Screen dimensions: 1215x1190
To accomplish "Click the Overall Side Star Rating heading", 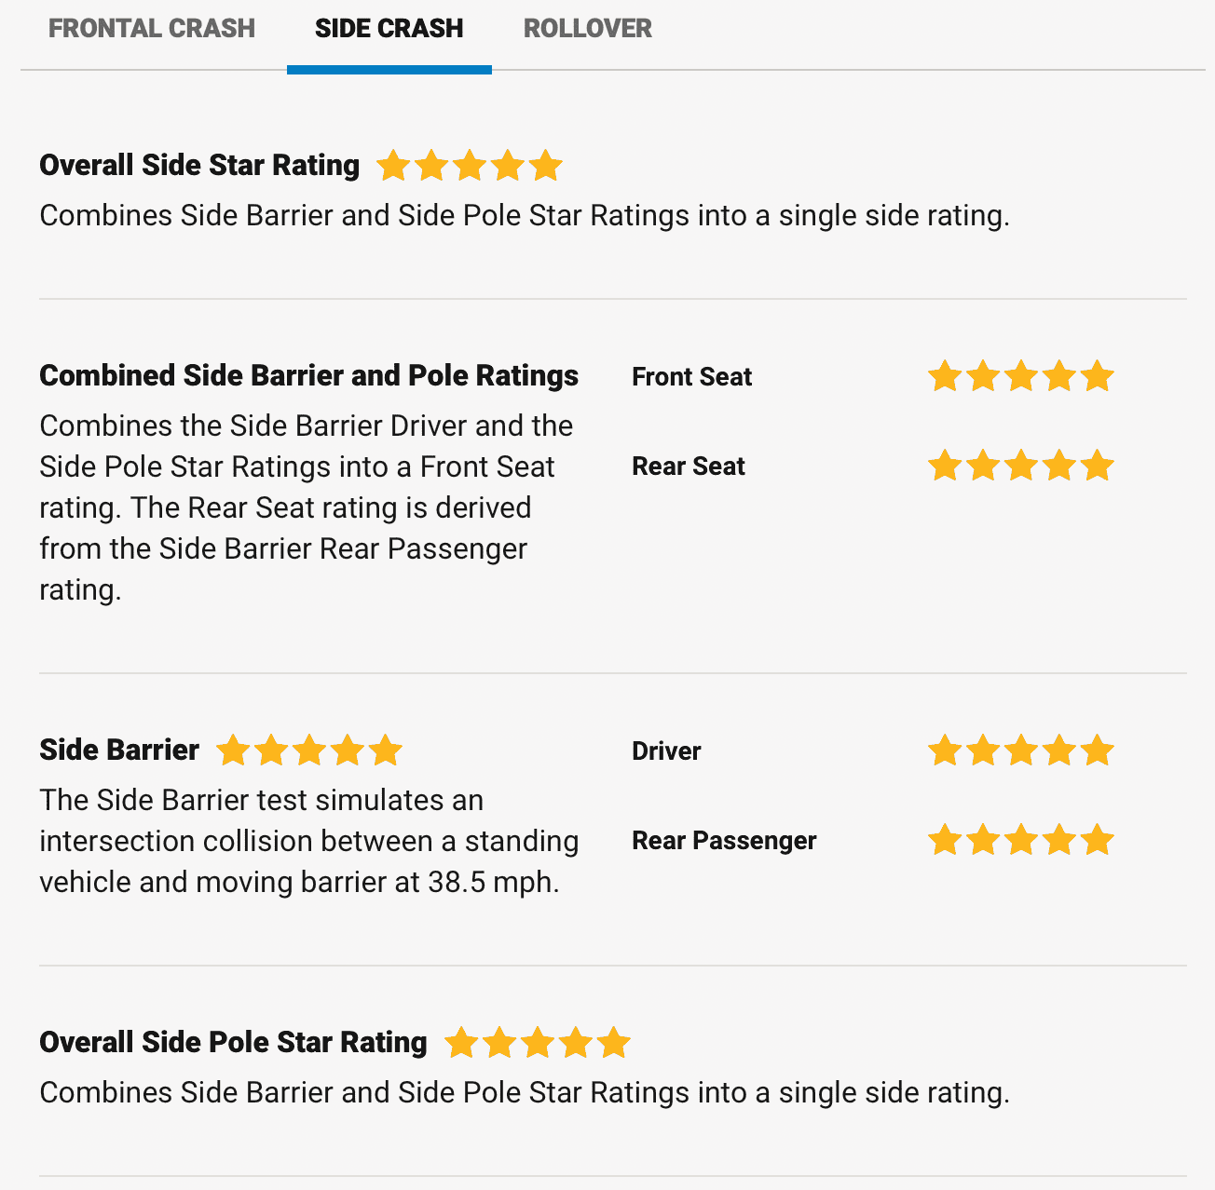I will 199,166.
